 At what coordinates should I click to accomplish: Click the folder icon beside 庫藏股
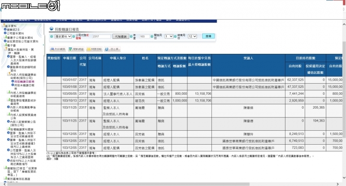5,168
